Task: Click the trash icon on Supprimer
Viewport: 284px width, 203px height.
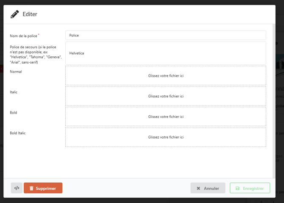Action: pyautogui.click(x=31, y=188)
